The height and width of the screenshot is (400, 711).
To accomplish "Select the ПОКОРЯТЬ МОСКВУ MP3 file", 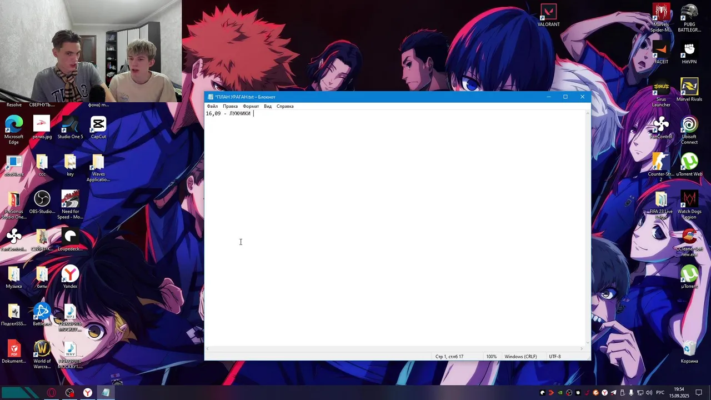I will pyautogui.click(x=70, y=317).
